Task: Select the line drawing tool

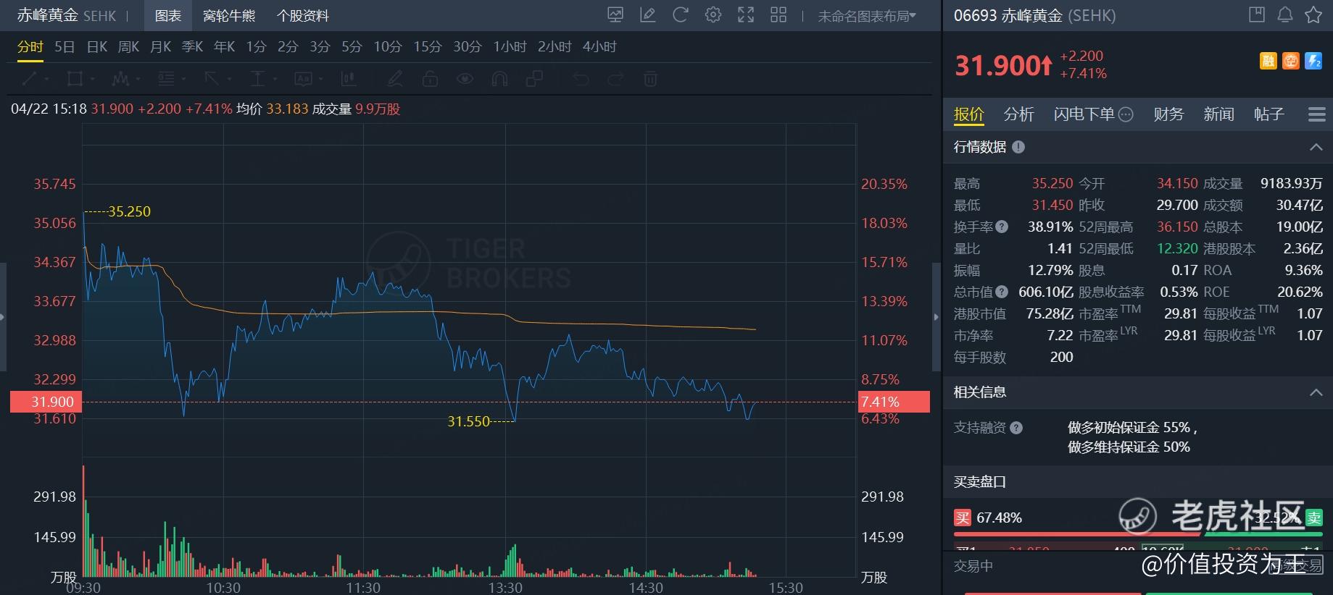Action: (30, 78)
